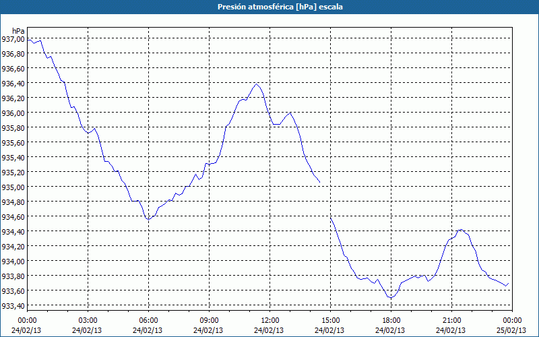
Task: Click the '06:00' time axis label
Action: click(148, 321)
